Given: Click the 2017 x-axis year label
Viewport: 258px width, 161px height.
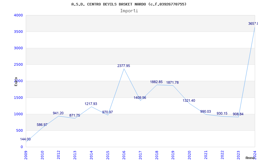Looking at the screenshot, I should click(140, 155).
